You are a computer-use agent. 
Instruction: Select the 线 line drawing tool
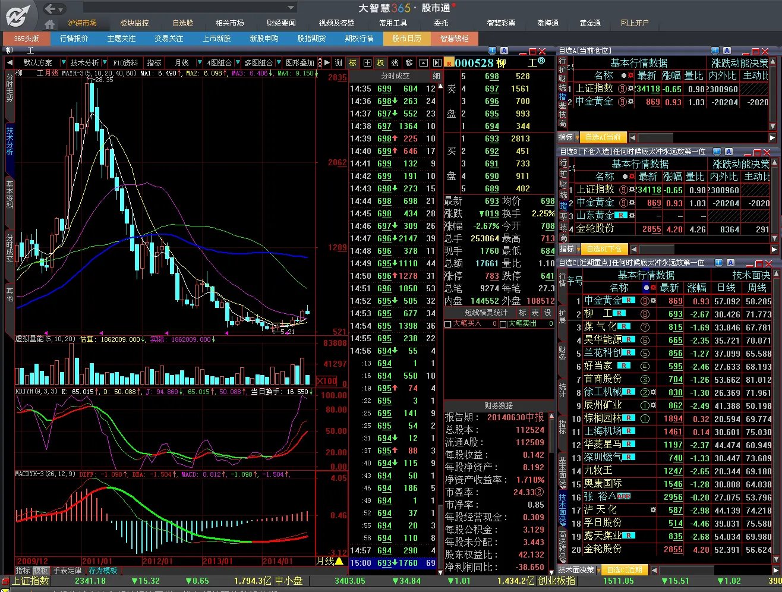395,63
